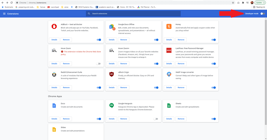Open the amec bookmark folder
This screenshot has height=140, width=267.
[65, 7]
